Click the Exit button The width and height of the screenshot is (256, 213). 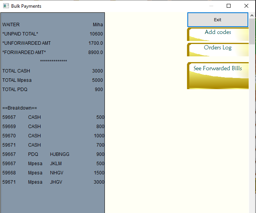click(x=217, y=20)
